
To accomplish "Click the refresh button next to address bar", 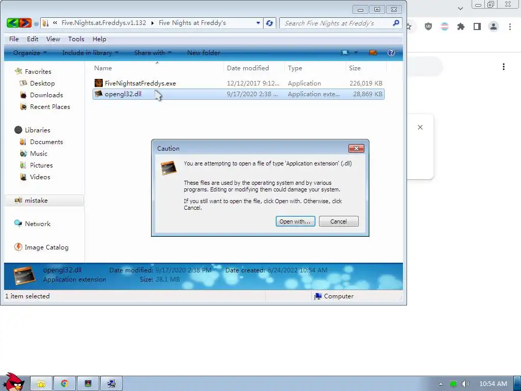I will pos(270,23).
